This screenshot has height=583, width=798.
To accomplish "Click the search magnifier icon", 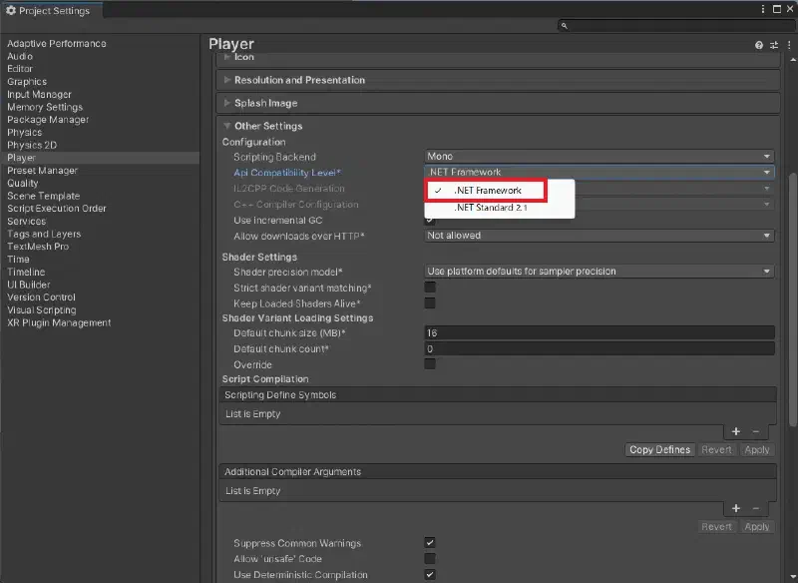I will [x=565, y=26].
